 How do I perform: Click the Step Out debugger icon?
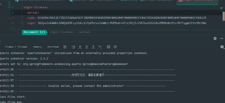(x=93, y=47)
